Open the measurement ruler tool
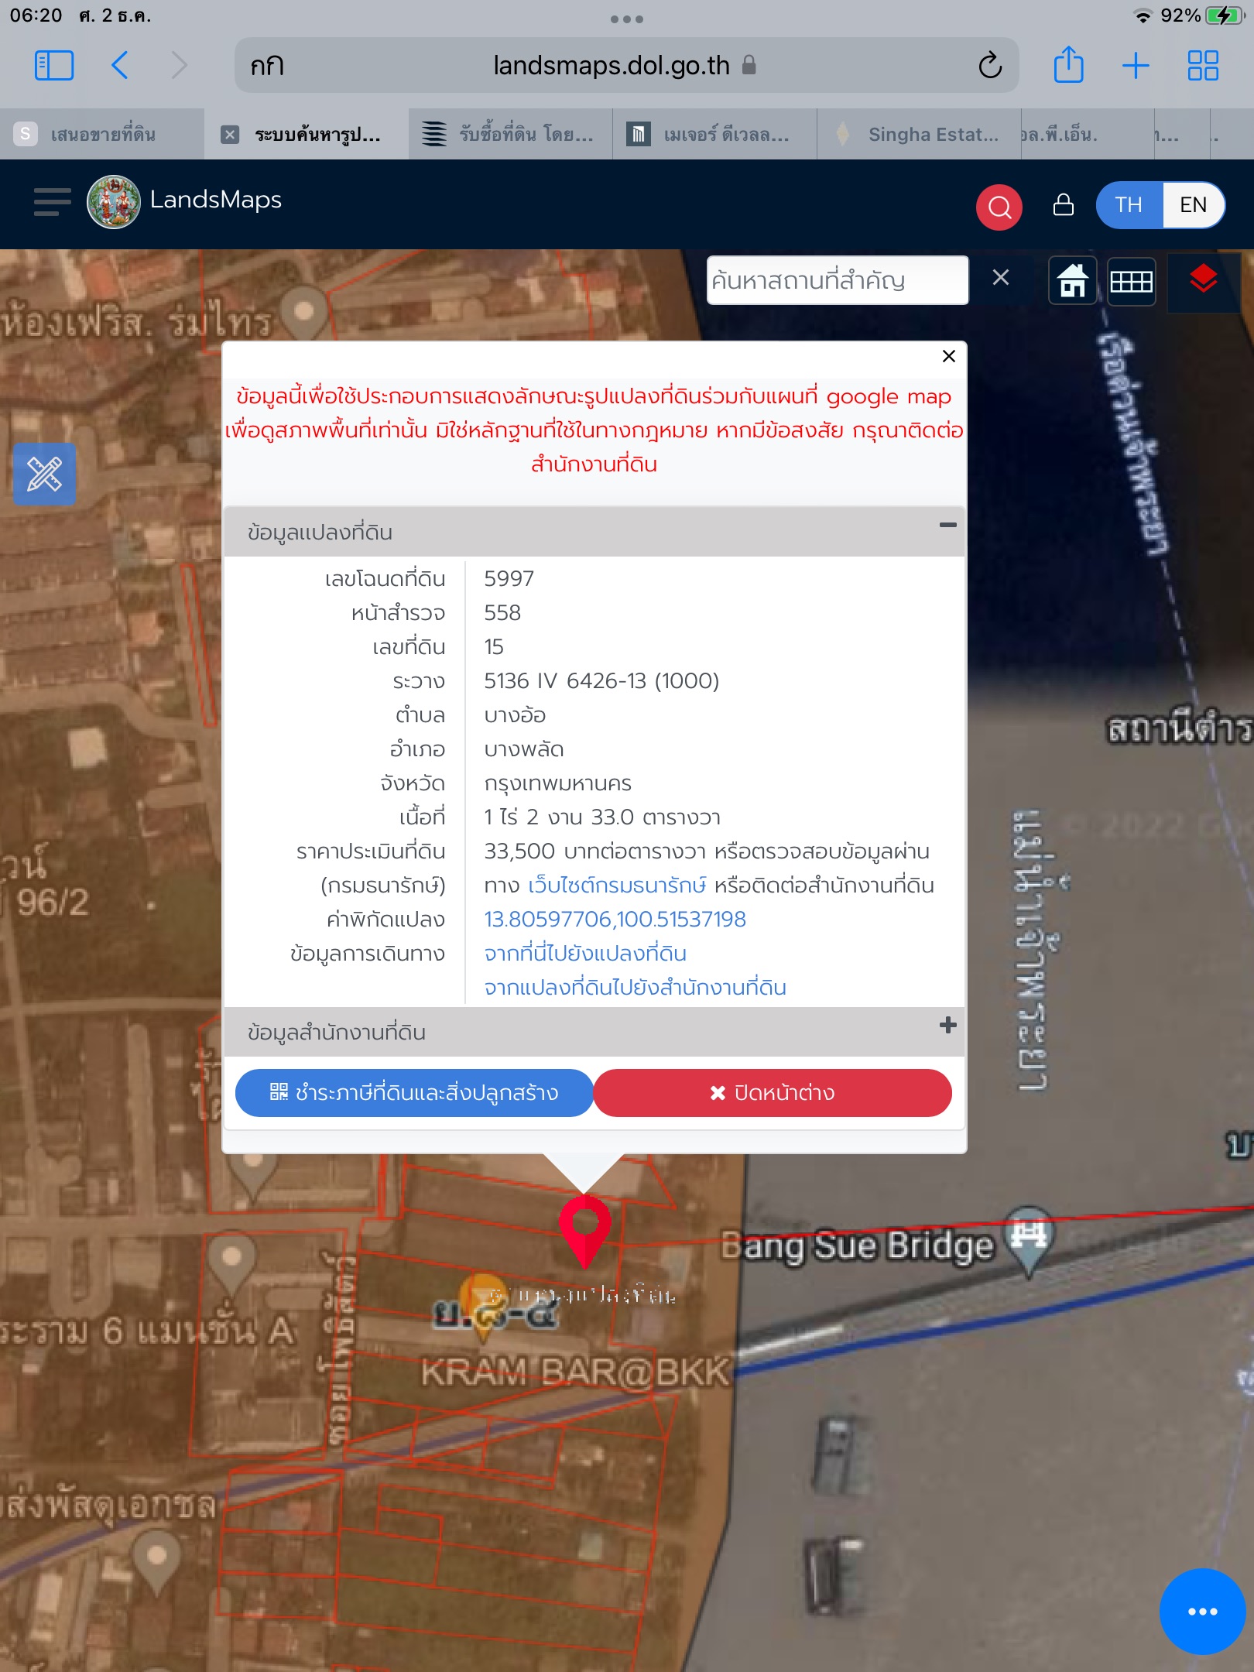The image size is (1254, 1672). (x=44, y=474)
